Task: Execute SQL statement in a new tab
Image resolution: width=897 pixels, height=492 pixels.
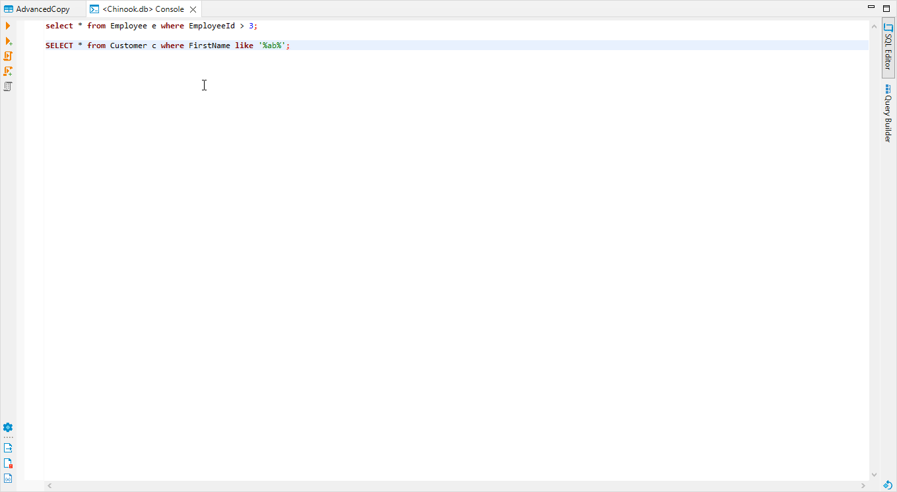Action: click(x=8, y=41)
